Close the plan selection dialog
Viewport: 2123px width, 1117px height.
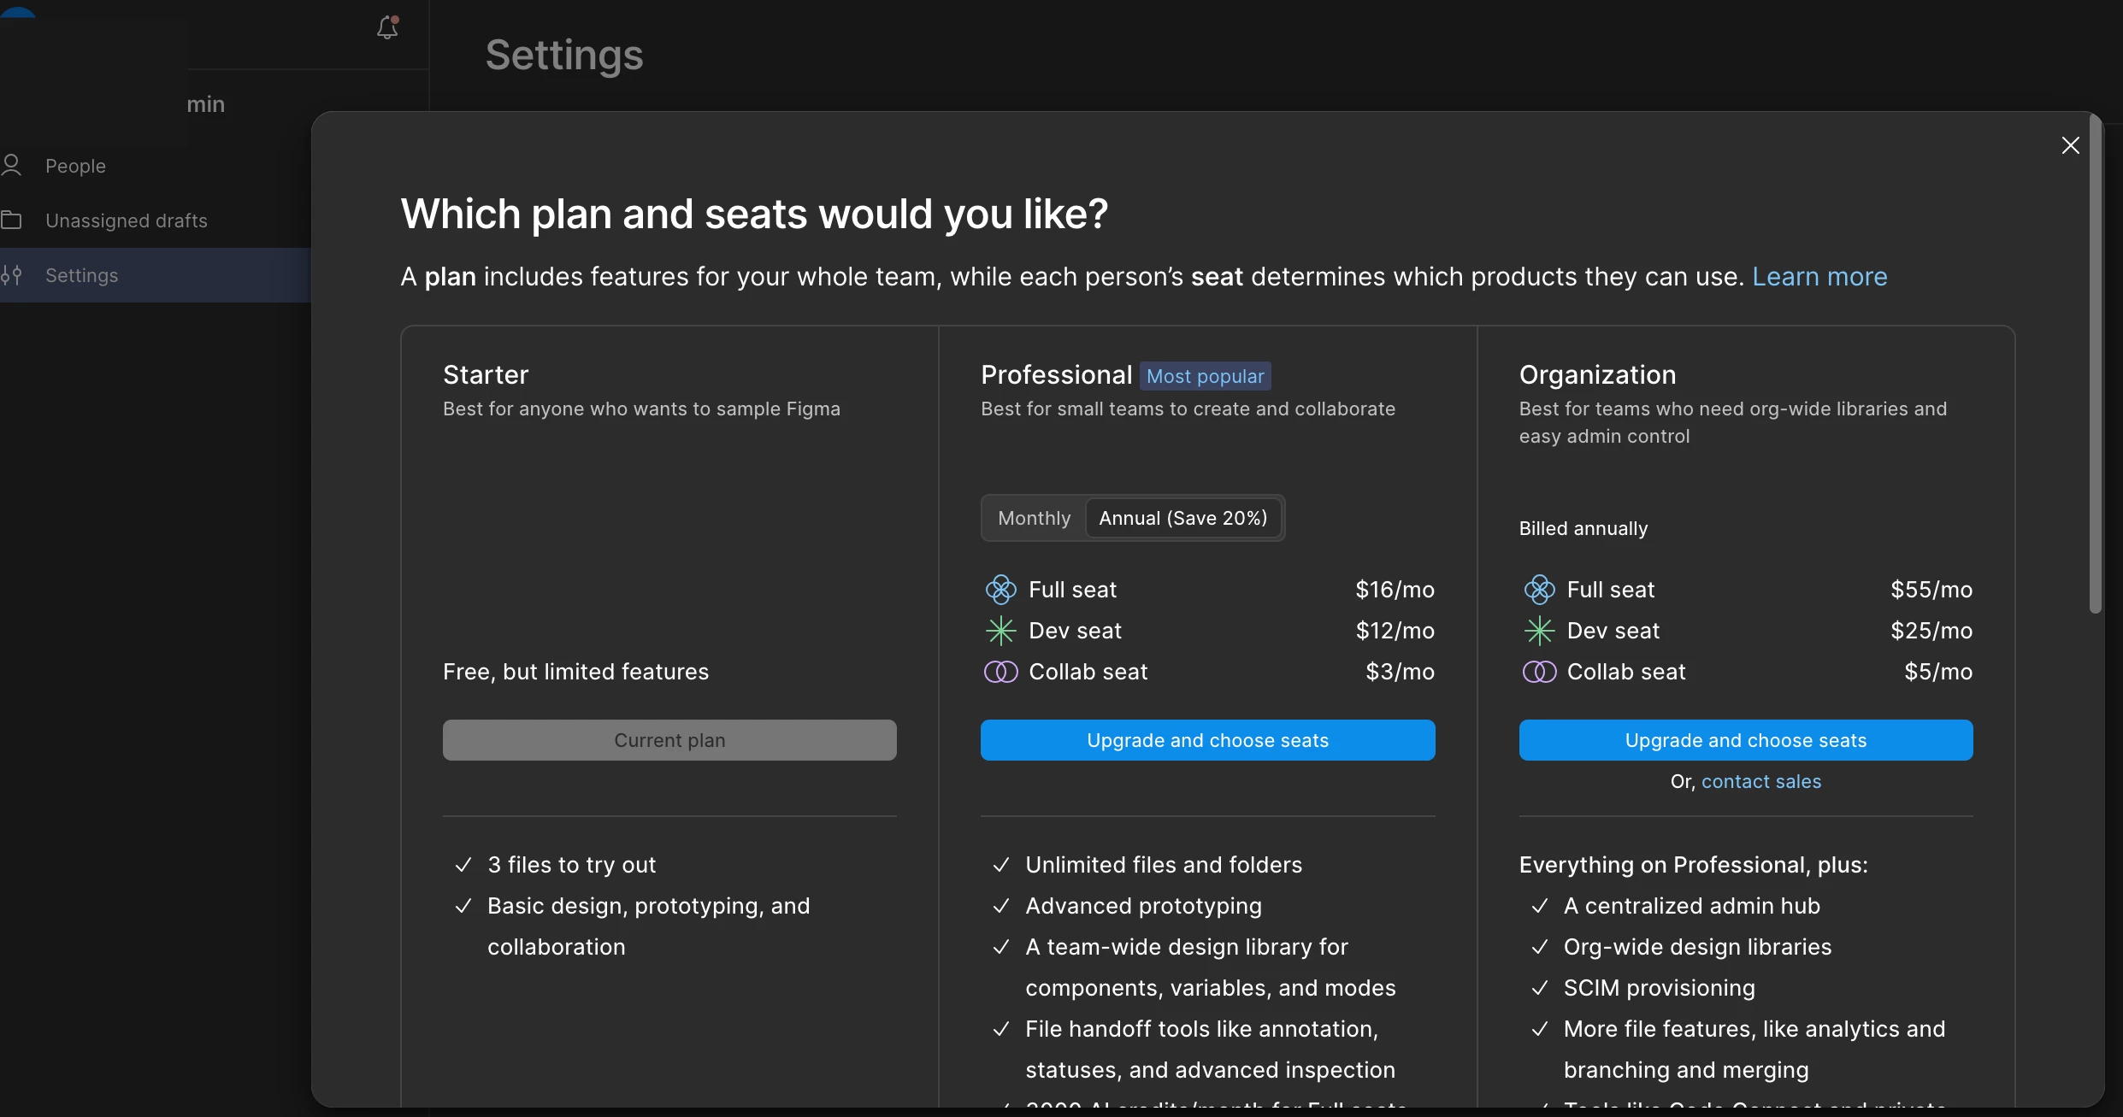(2070, 145)
